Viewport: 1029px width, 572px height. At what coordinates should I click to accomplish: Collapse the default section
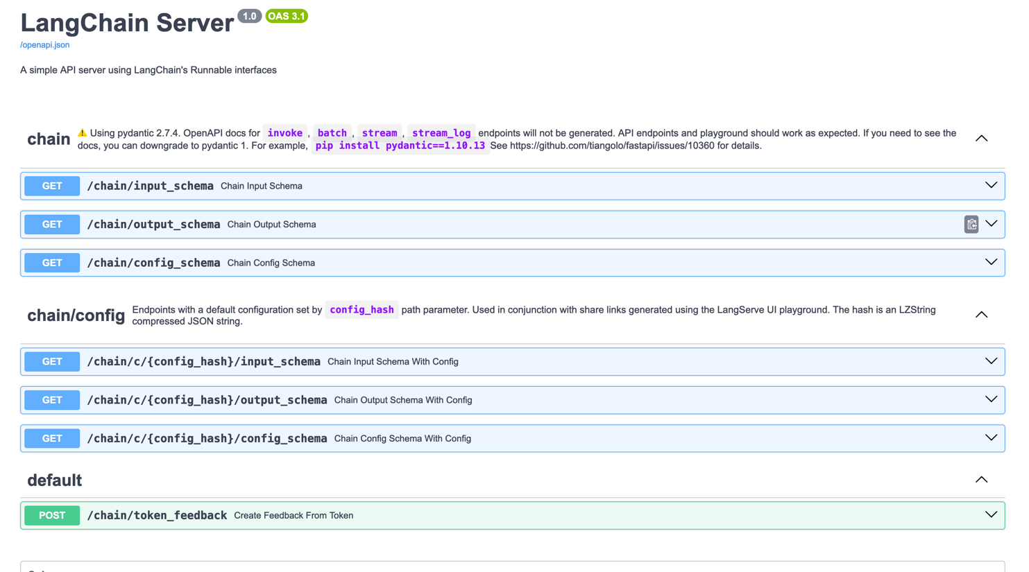point(981,480)
